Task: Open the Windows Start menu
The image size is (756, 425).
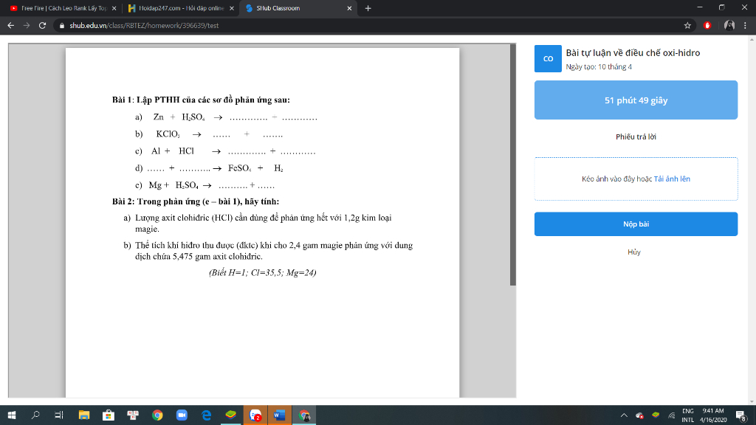Action: point(12,415)
